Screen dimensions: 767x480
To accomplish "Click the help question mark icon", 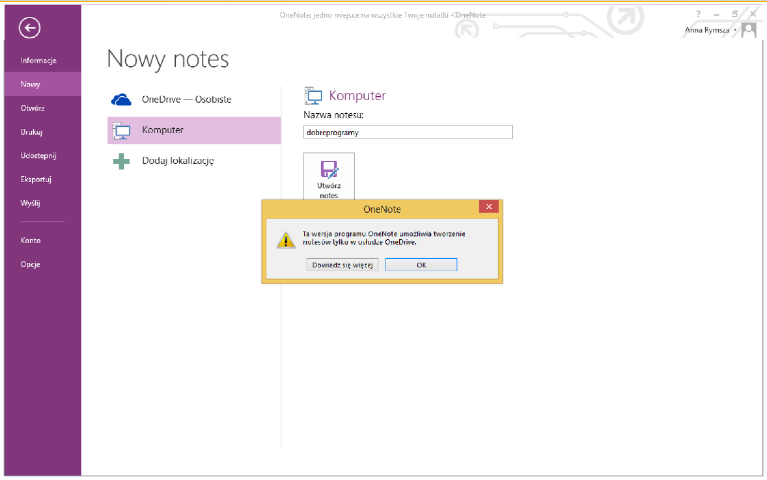I will coord(698,14).
